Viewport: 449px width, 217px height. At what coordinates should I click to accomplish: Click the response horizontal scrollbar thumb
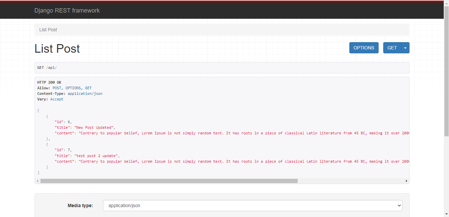[169, 181]
